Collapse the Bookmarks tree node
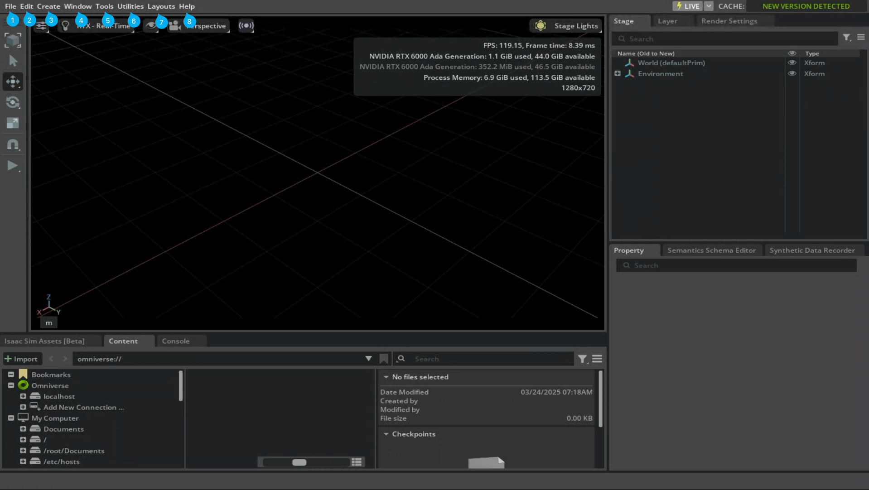869x490 pixels. (x=11, y=375)
